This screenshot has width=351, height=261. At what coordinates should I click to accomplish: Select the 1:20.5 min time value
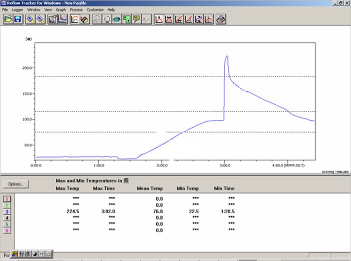(x=227, y=211)
